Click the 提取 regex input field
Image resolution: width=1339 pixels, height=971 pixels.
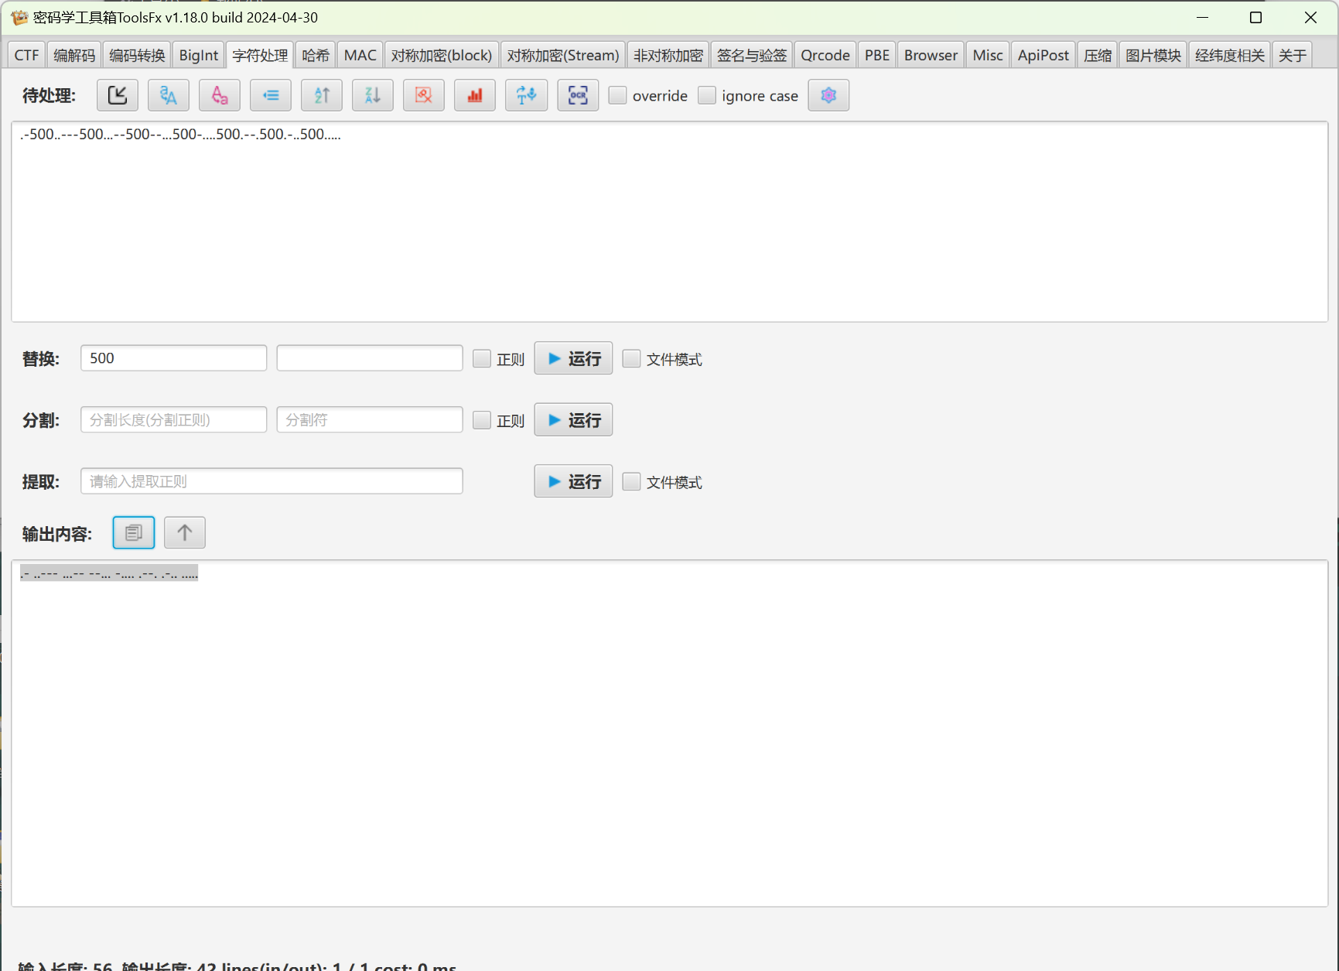[272, 481]
